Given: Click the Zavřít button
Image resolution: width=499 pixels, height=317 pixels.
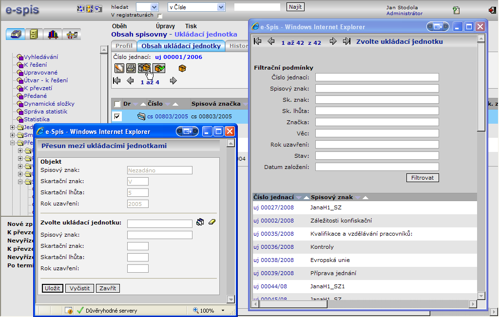Looking at the screenshot, I should pos(108,288).
